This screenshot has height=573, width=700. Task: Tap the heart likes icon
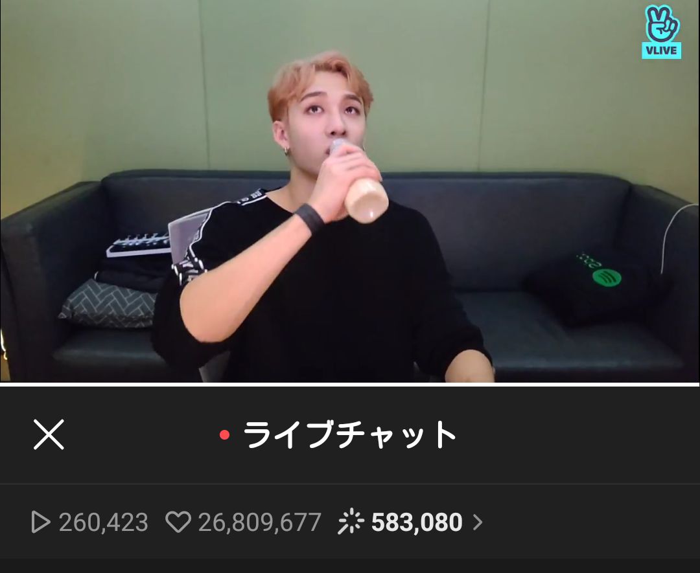[179, 522]
